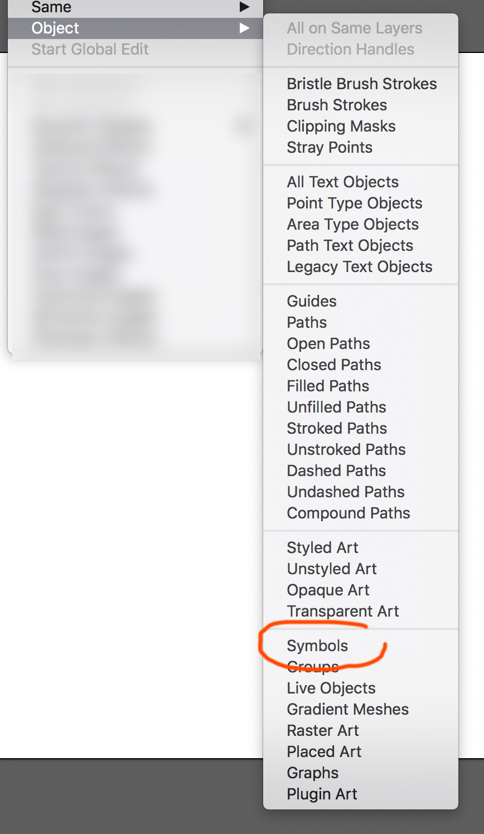Choose Point Type Objects
The height and width of the screenshot is (834, 484).
pos(354,203)
